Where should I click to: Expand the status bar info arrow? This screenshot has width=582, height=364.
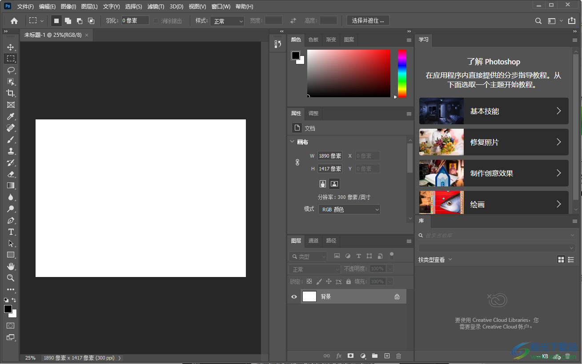(120, 358)
